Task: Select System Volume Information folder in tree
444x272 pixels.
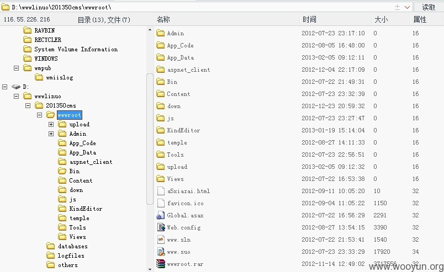Action: coord(76,49)
